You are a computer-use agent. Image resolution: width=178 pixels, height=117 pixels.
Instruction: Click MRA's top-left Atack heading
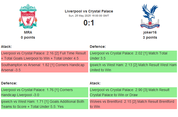(6, 47)
